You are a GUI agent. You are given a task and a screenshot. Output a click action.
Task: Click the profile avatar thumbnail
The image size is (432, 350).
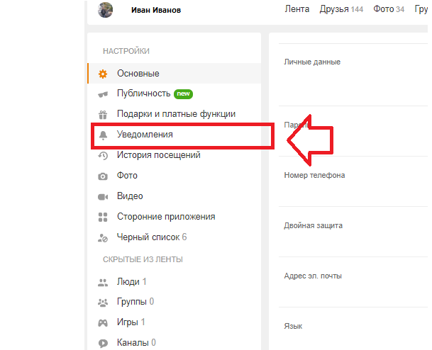pos(105,10)
